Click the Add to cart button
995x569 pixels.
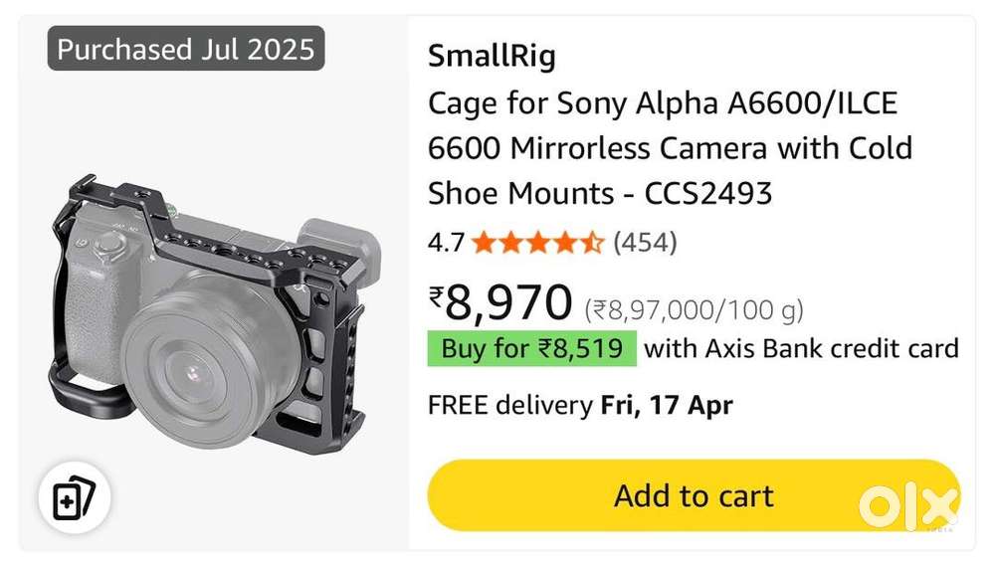tap(694, 495)
